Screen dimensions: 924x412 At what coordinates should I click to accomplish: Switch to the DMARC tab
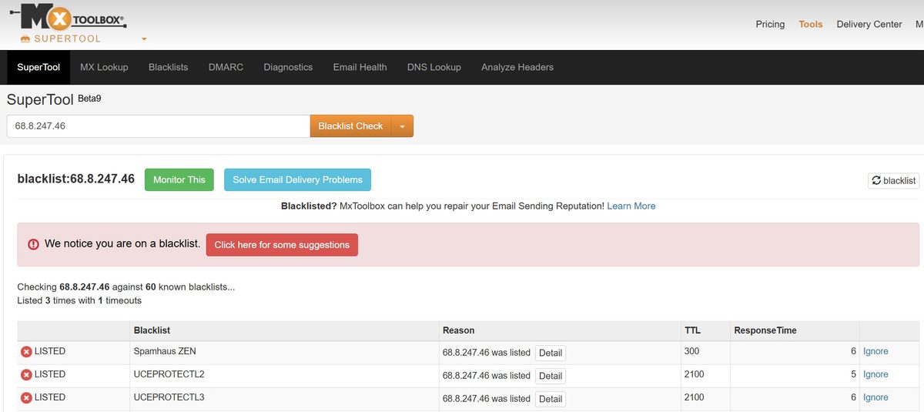tap(226, 67)
